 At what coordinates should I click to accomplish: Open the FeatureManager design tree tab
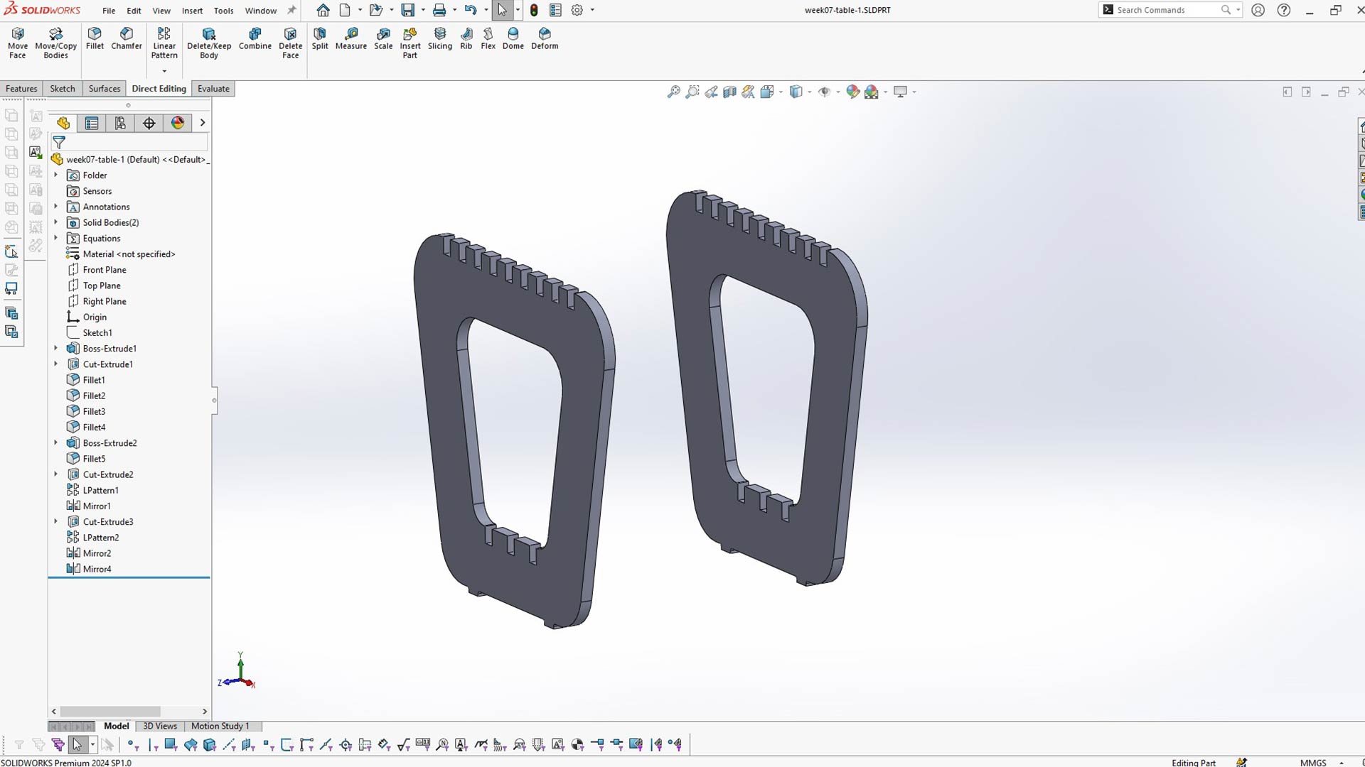point(63,123)
